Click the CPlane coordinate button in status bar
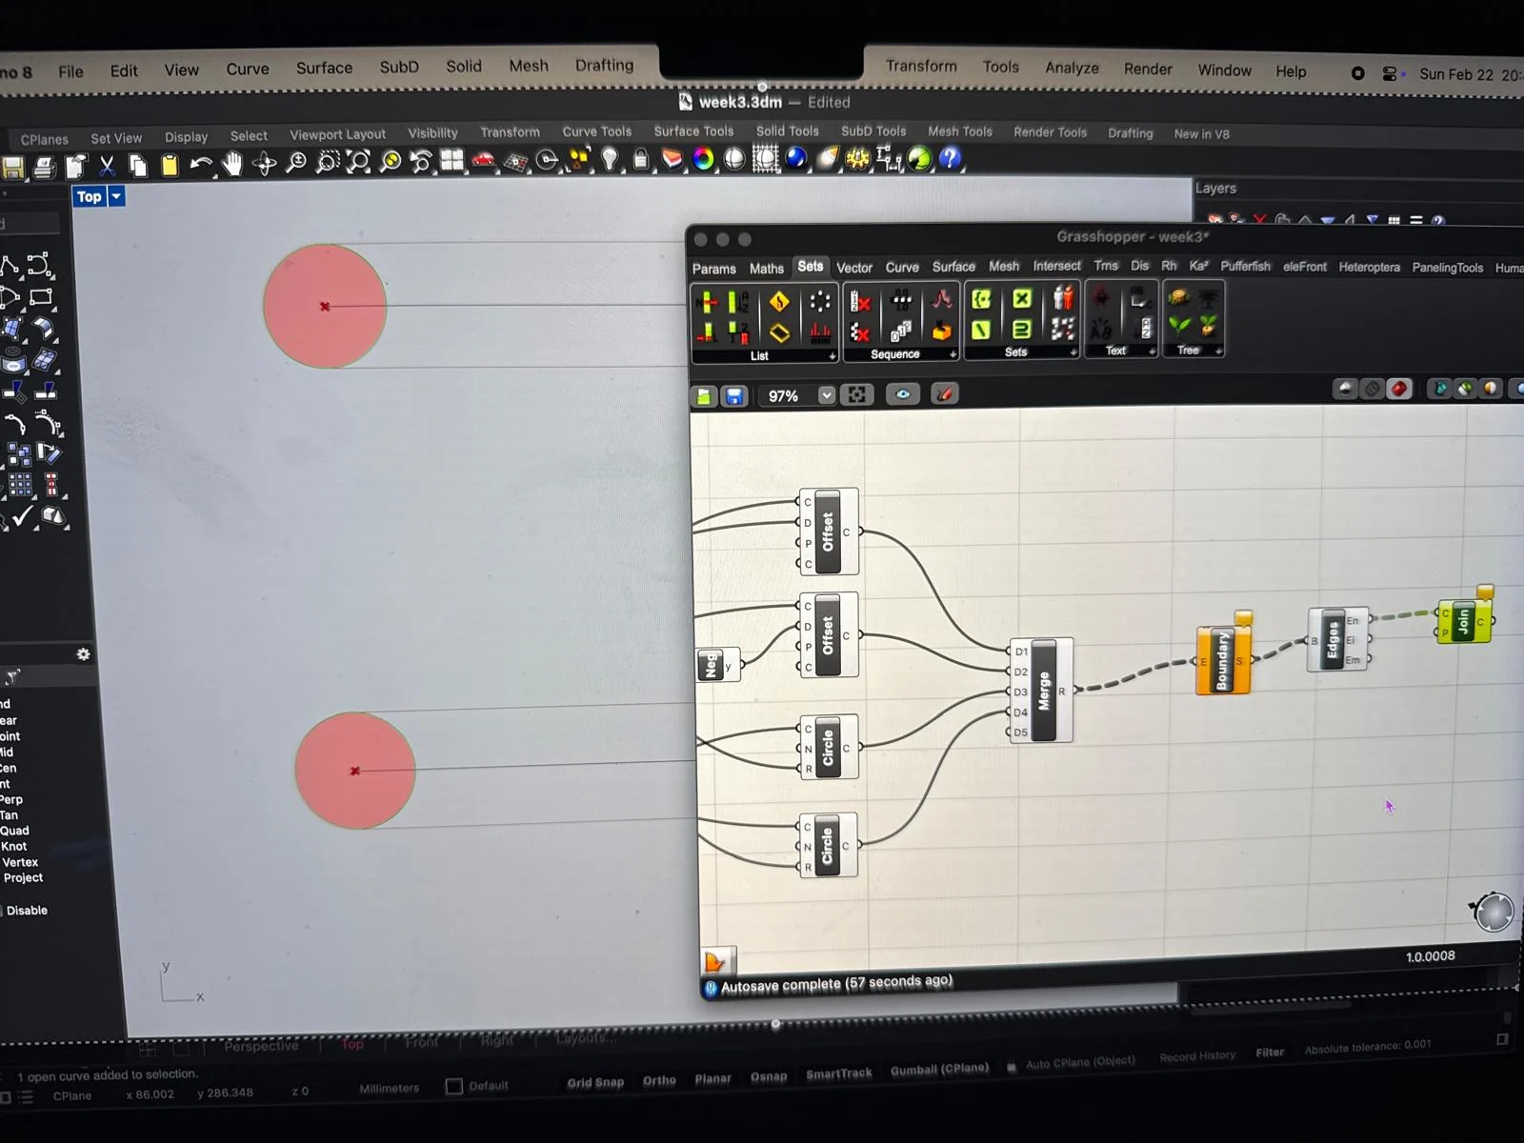This screenshot has height=1143, width=1524. (x=72, y=1096)
